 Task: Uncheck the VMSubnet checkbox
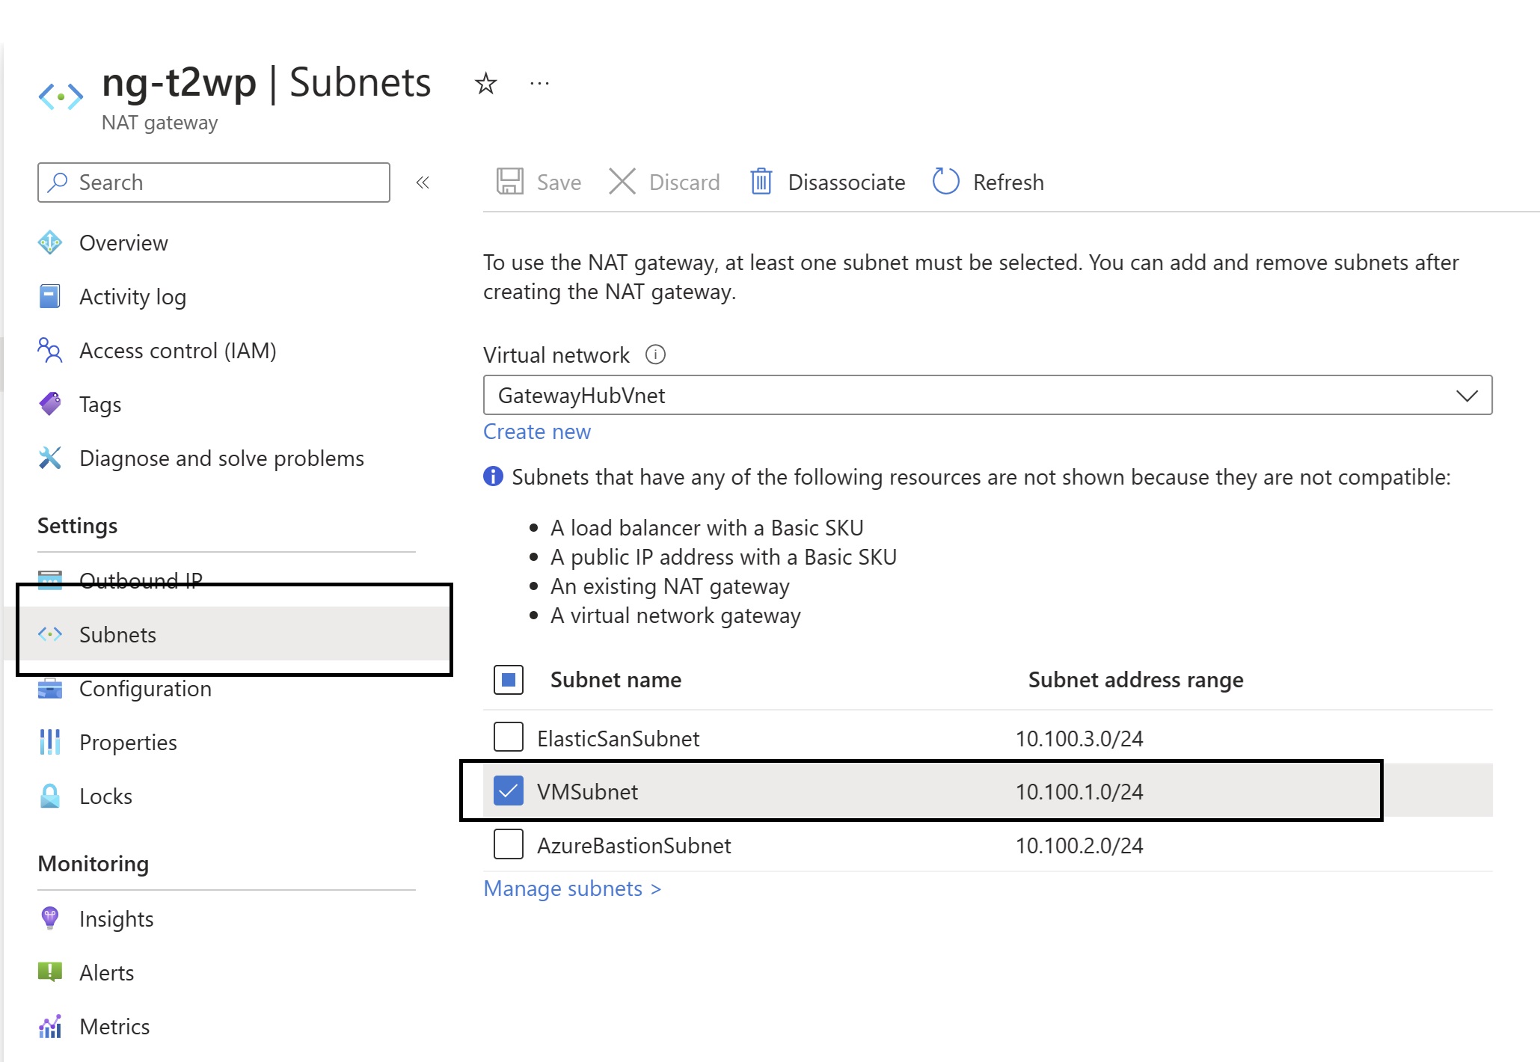coord(509,791)
